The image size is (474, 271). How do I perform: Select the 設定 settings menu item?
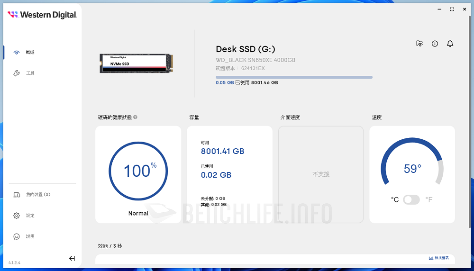(x=30, y=216)
